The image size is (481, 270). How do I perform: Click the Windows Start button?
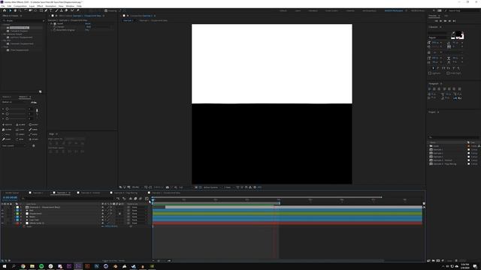5,266
